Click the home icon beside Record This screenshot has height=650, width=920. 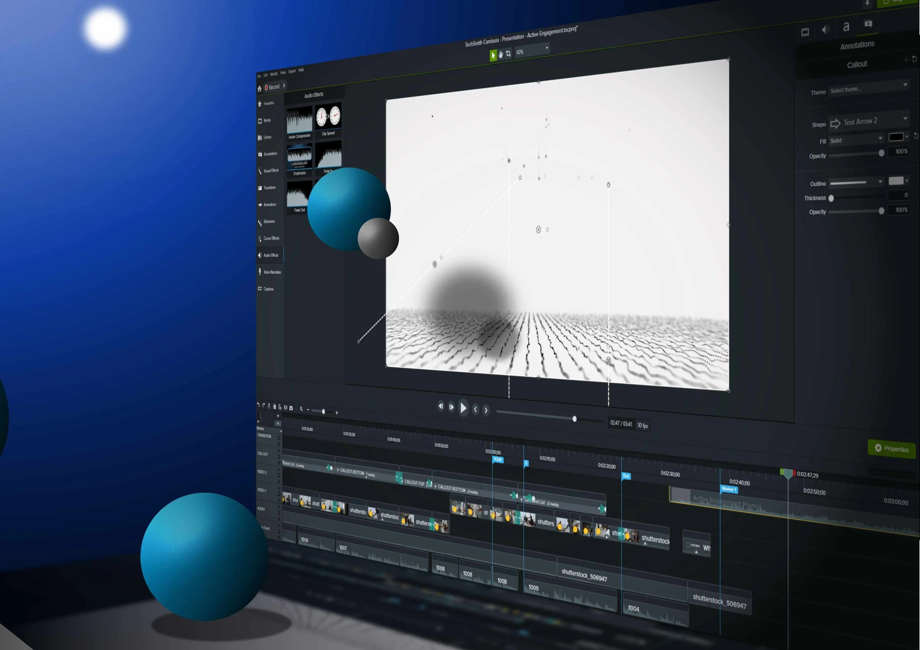click(259, 89)
